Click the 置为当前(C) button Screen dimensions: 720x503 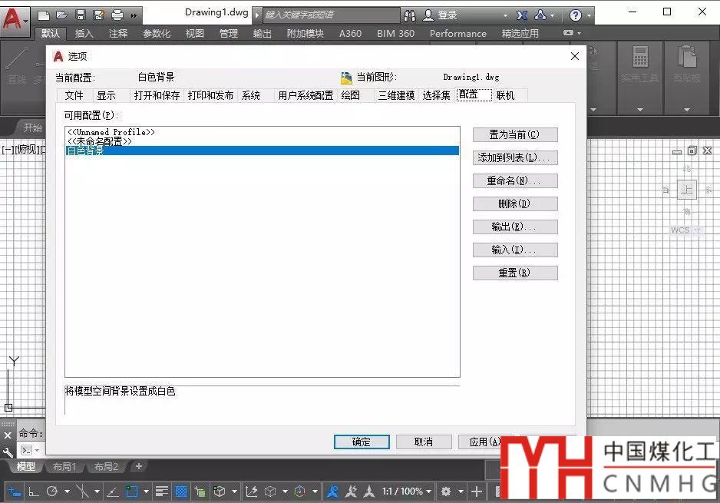(x=515, y=134)
